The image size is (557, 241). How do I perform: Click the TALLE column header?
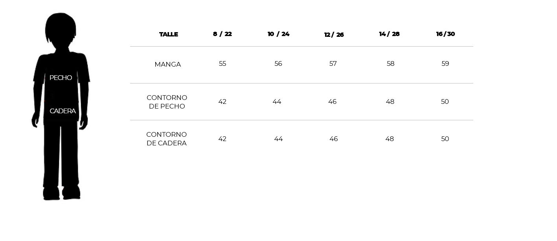pyautogui.click(x=168, y=34)
